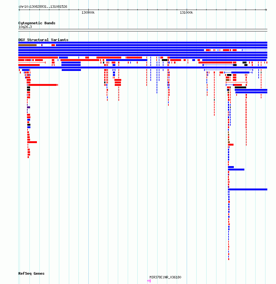Select the Cytogenetic Bands track title
This screenshot has height=284, width=276.
(x=37, y=23)
